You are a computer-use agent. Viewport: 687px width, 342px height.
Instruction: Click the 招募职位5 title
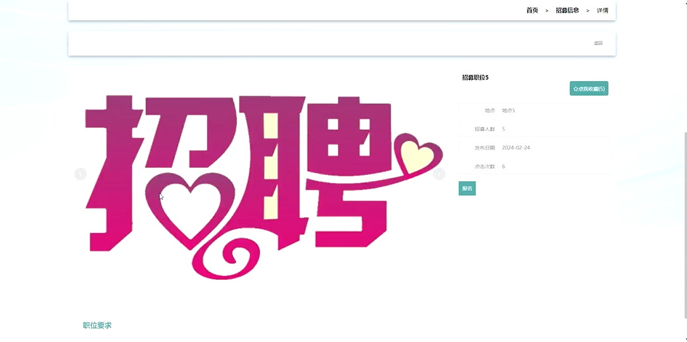476,78
